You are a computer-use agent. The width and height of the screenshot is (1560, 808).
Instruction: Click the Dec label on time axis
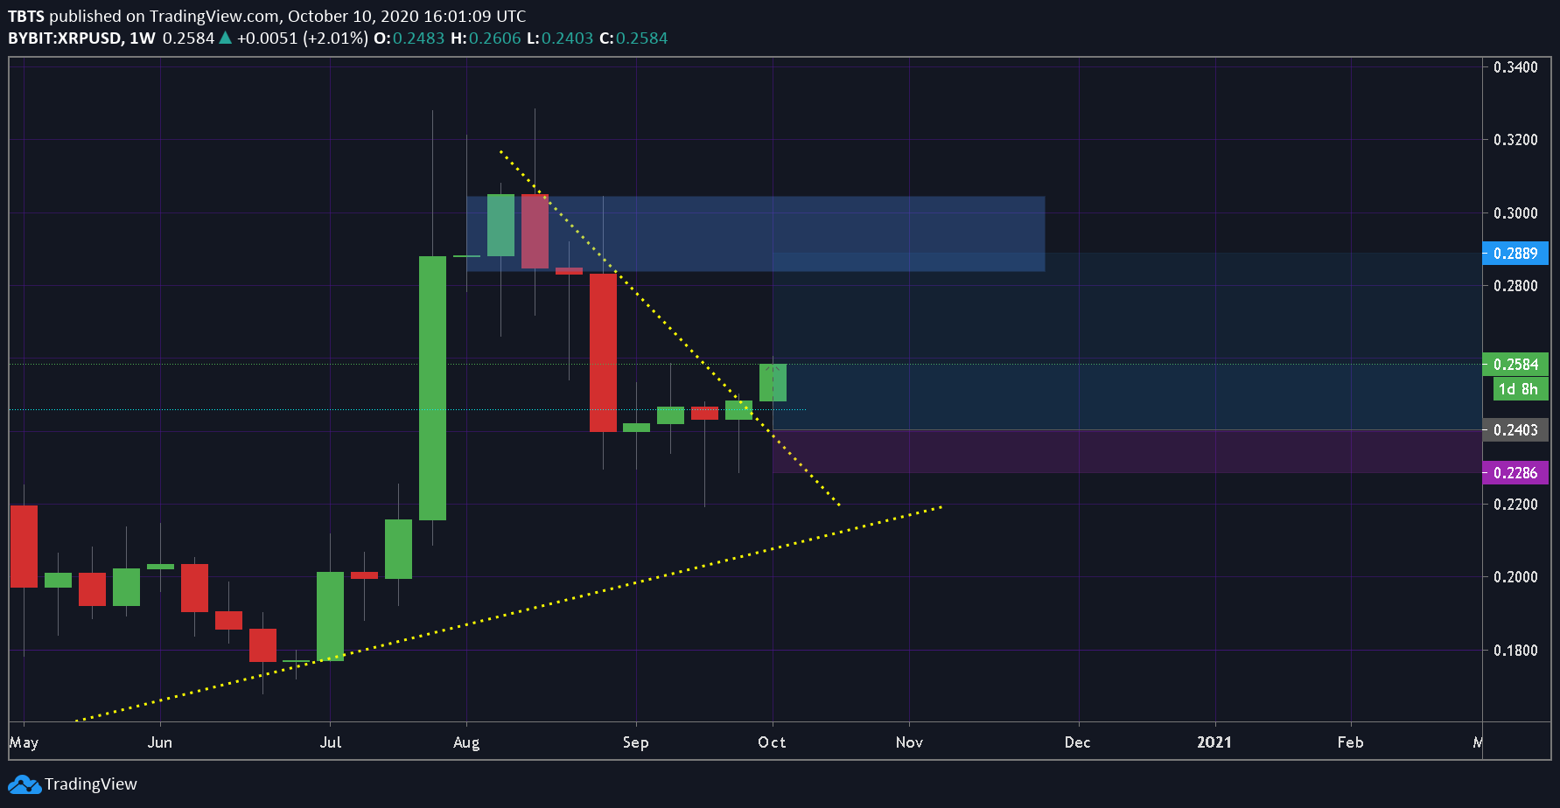tap(1078, 742)
